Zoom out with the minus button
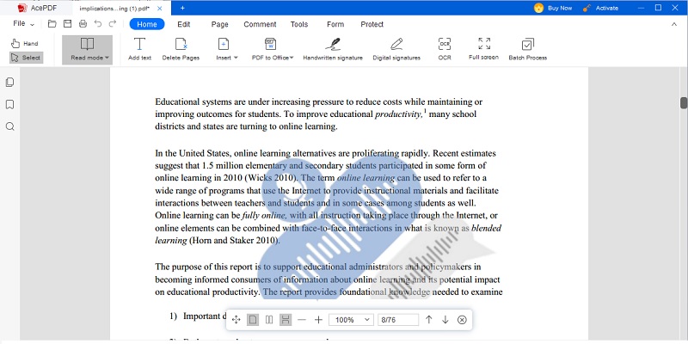This screenshot has width=688, height=344. pos(302,320)
